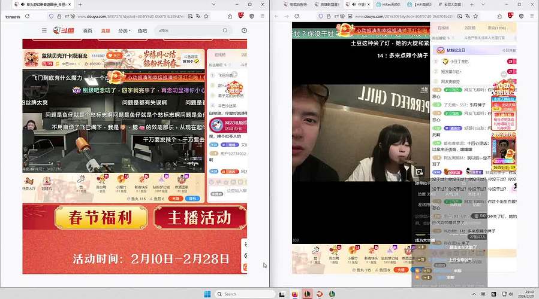Viewport: 539px width, 299px height.
Task: Reload the left browser window page
Action: [28, 16]
